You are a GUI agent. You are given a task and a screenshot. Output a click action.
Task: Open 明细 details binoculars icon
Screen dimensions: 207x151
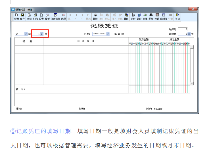[x=151, y=17]
